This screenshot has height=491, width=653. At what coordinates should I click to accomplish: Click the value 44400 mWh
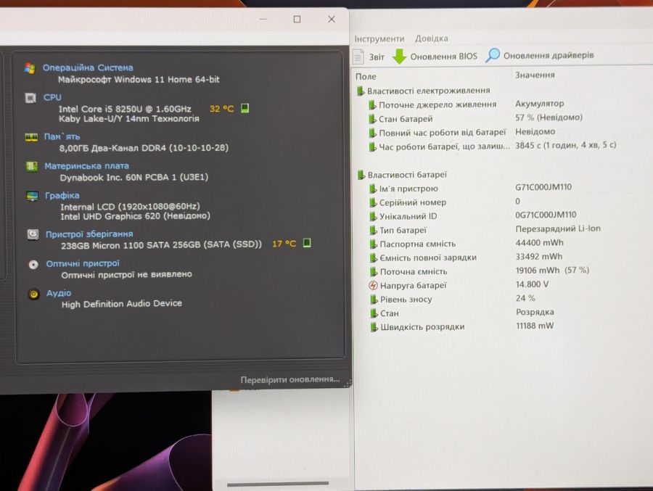point(539,243)
